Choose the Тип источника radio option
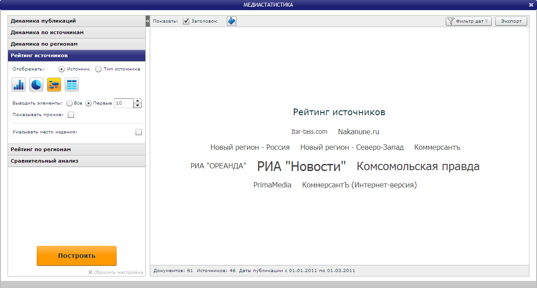Screen dimensions: 537x288 [98, 69]
